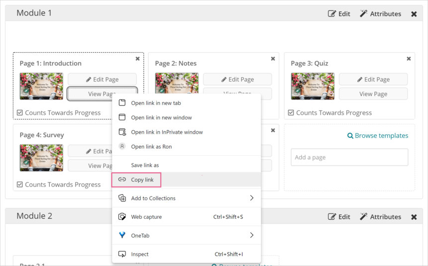Delete Page 1: Introduction card using X
The height and width of the screenshot is (266, 428).
click(x=137, y=59)
